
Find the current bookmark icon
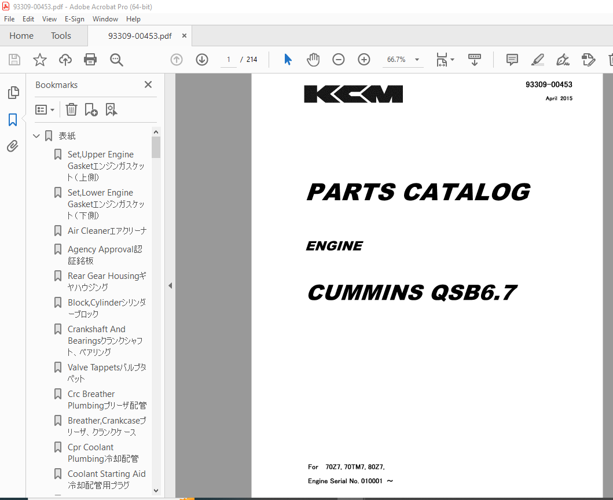(111, 109)
